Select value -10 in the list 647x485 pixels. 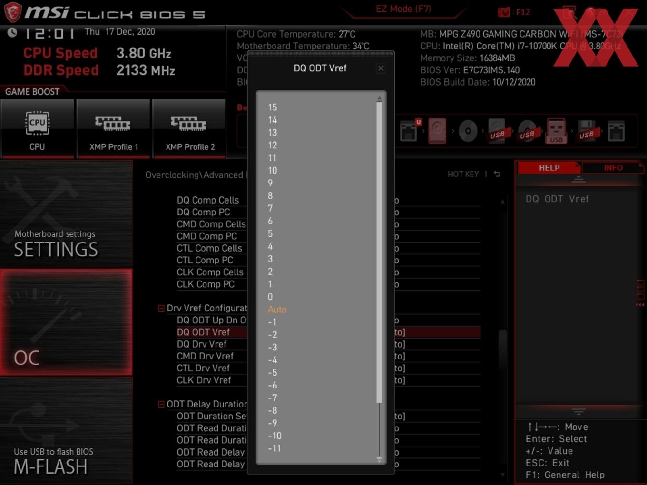(x=274, y=436)
